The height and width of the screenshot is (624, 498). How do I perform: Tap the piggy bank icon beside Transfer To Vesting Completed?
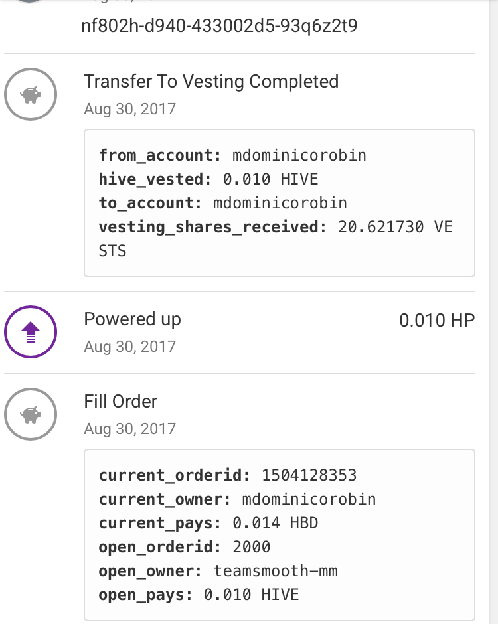31,95
